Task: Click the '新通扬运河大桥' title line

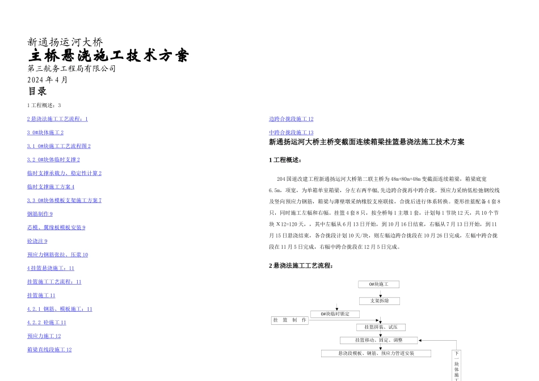Action: [x=65, y=43]
